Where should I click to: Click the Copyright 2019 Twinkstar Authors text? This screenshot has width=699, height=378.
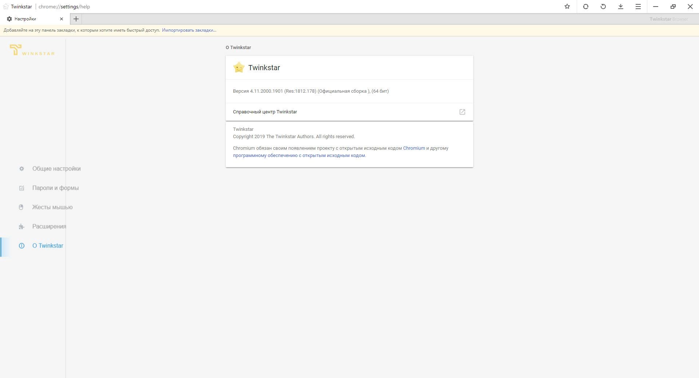[294, 137]
